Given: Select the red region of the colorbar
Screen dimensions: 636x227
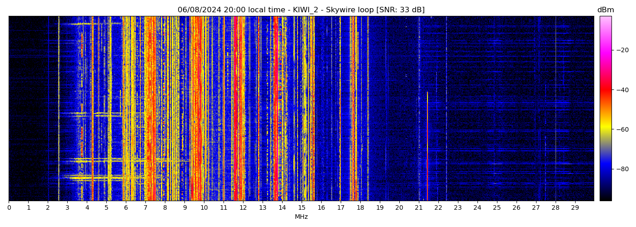Looking at the screenshot, I should pos(605,90).
